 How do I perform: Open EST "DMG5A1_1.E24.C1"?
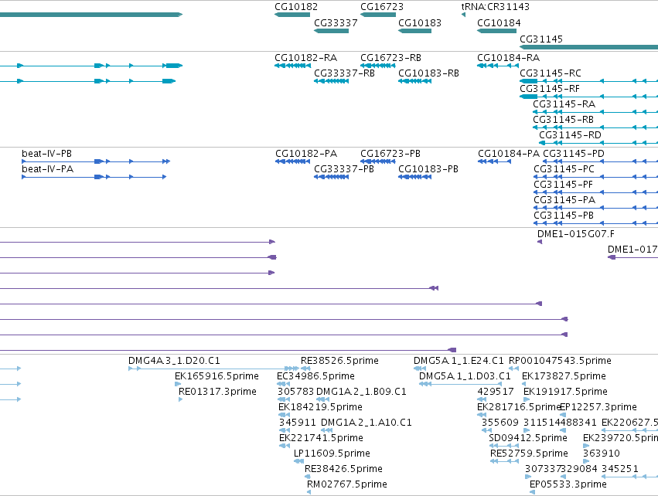(459, 361)
